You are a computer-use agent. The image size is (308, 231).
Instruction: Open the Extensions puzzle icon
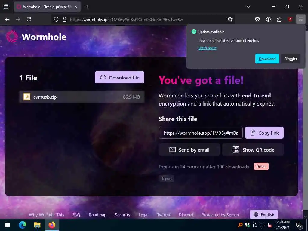[x=279, y=19]
